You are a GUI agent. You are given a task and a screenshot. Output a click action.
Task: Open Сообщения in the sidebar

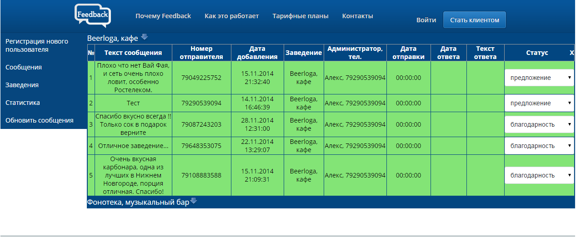(x=24, y=67)
